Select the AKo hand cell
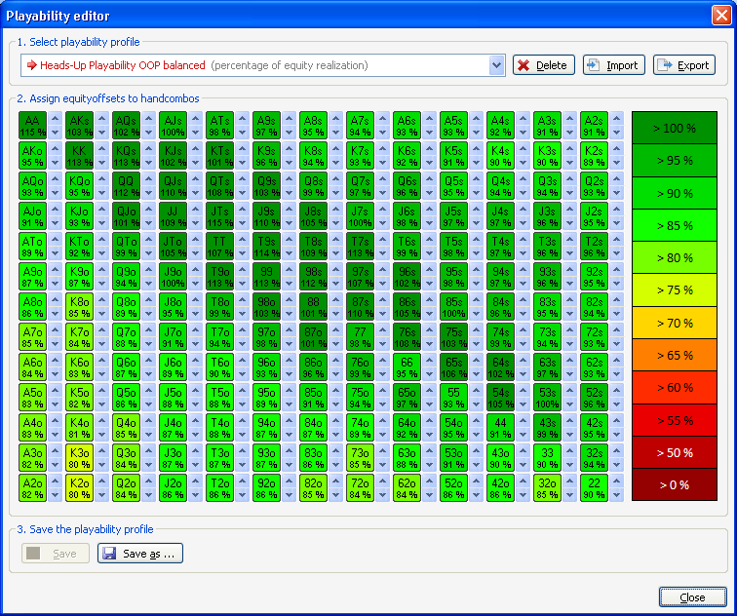 coord(32,156)
